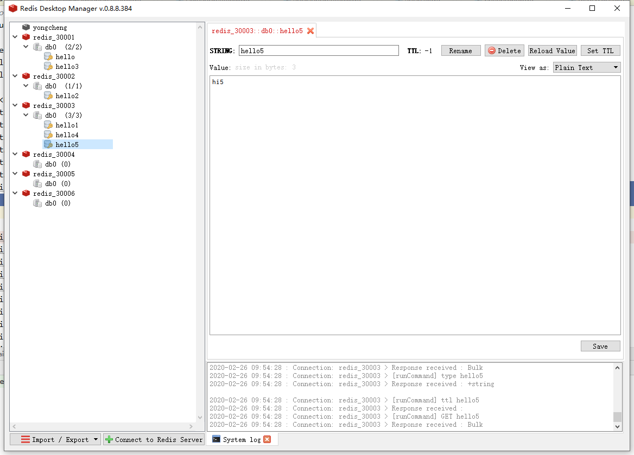Screen dimensions: 634x455
Task: Select the hello2 key in the tree
Action: point(67,96)
